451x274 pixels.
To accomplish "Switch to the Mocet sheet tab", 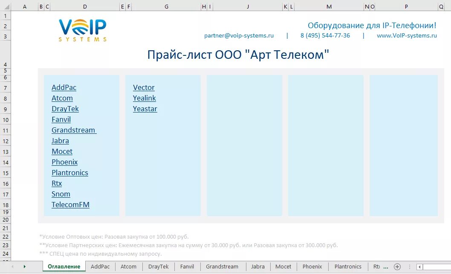I will tap(283, 266).
